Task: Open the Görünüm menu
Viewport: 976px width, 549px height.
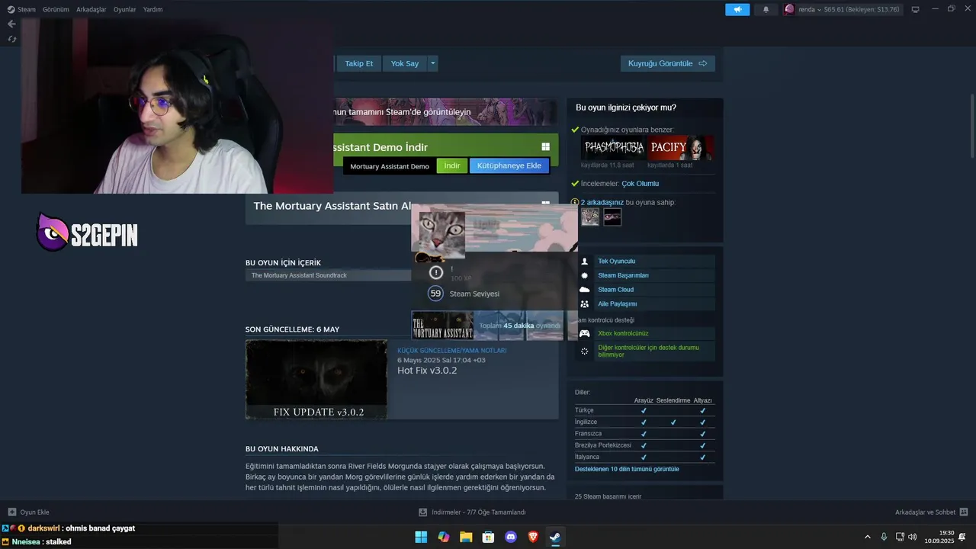Action: tap(56, 9)
